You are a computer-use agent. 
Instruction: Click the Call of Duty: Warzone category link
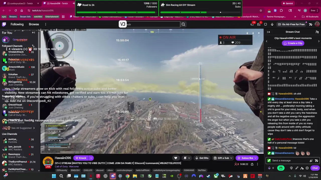[x=67, y=166]
